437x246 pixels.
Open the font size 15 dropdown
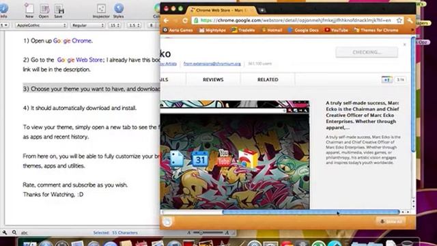click(x=115, y=25)
